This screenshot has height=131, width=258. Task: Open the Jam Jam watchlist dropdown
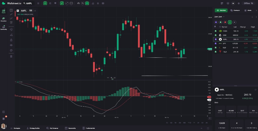219,17
